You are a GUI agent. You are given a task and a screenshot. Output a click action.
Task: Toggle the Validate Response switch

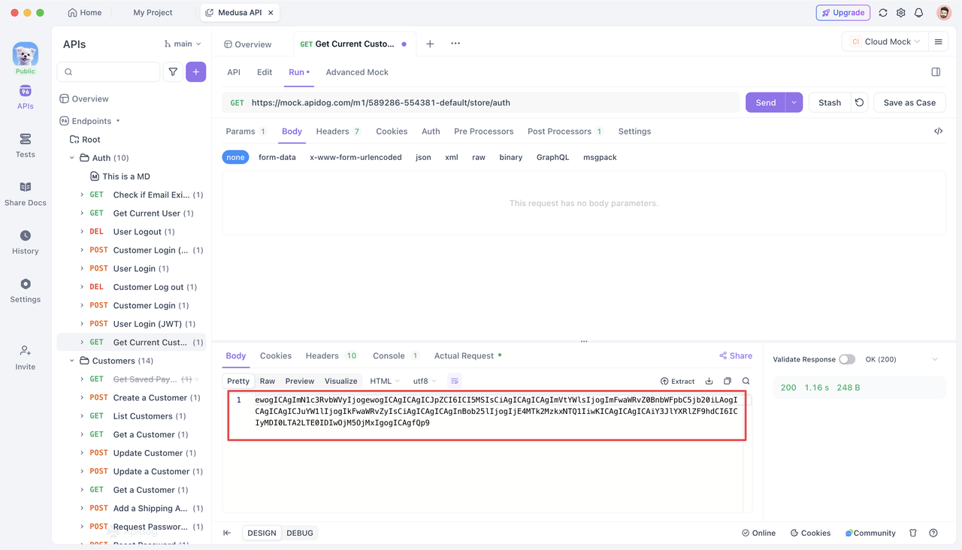coord(847,359)
